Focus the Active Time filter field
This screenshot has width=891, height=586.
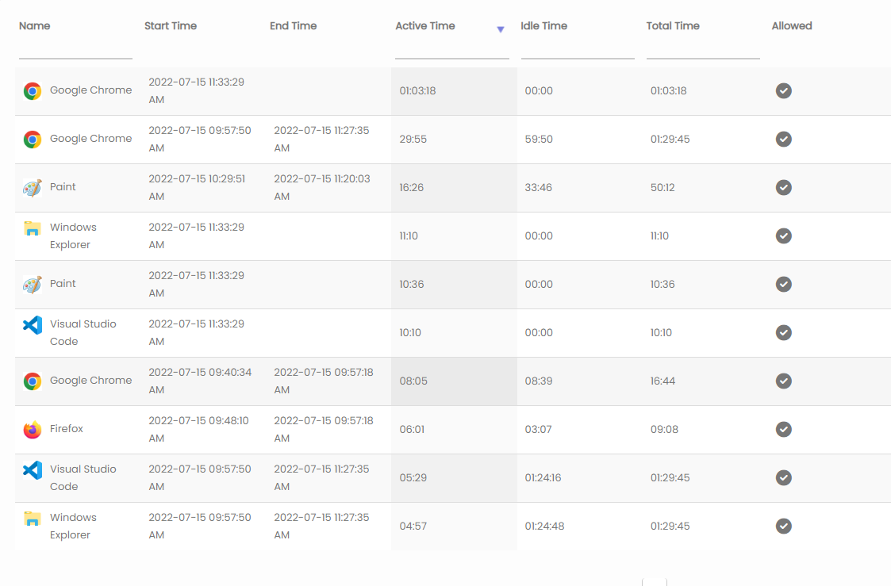451,50
